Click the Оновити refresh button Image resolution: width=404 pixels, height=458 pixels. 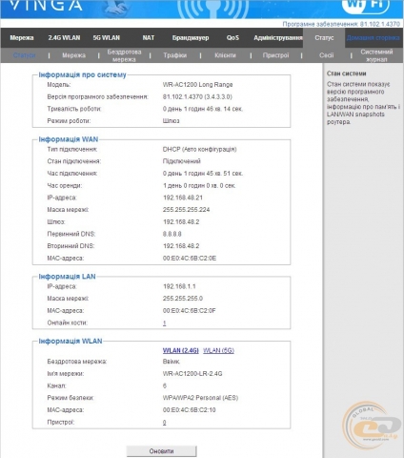(161, 451)
